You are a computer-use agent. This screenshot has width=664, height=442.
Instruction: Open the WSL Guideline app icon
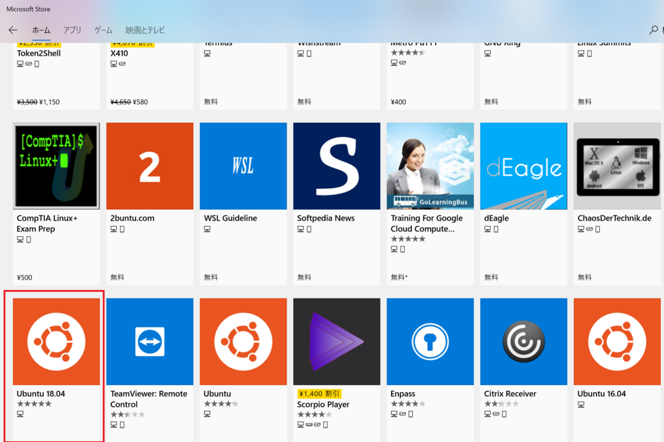(243, 166)
